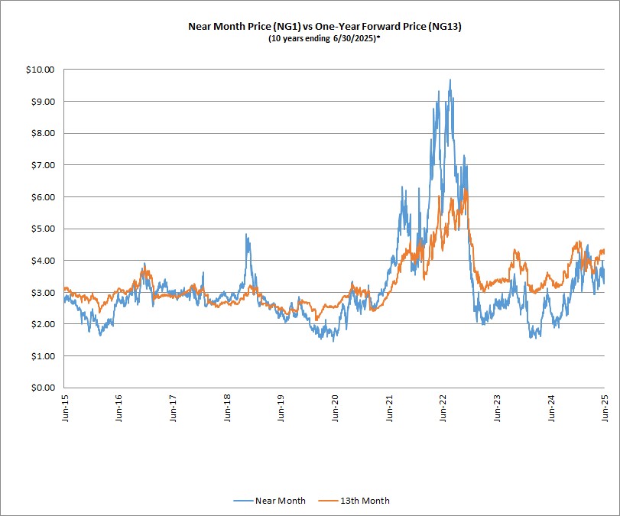Select the $8.00 y-axis label

43,133
